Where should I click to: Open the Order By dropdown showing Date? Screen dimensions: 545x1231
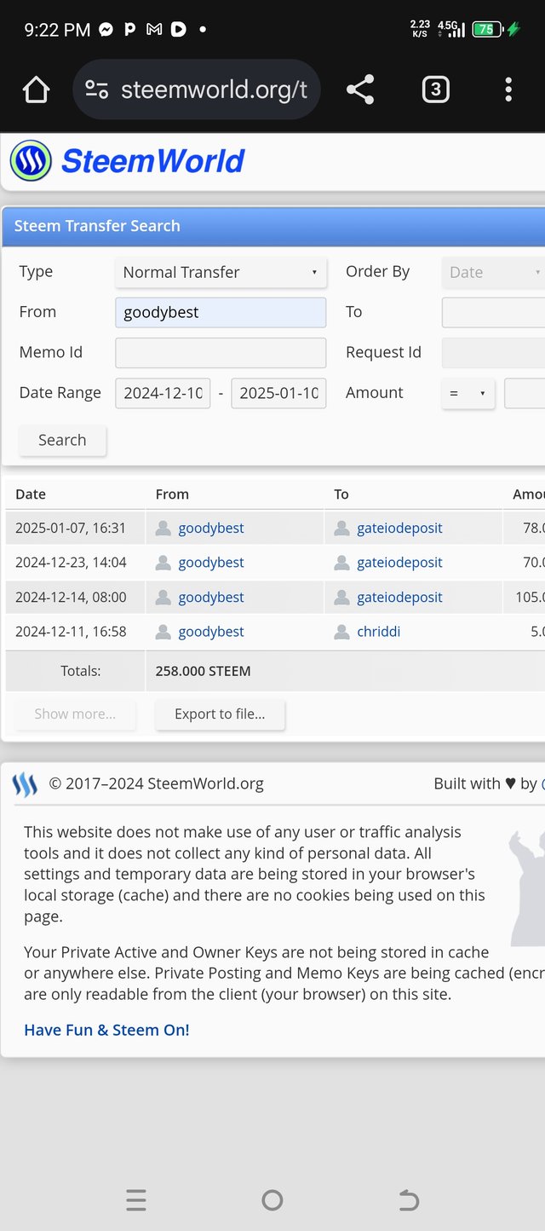[493, 272]
